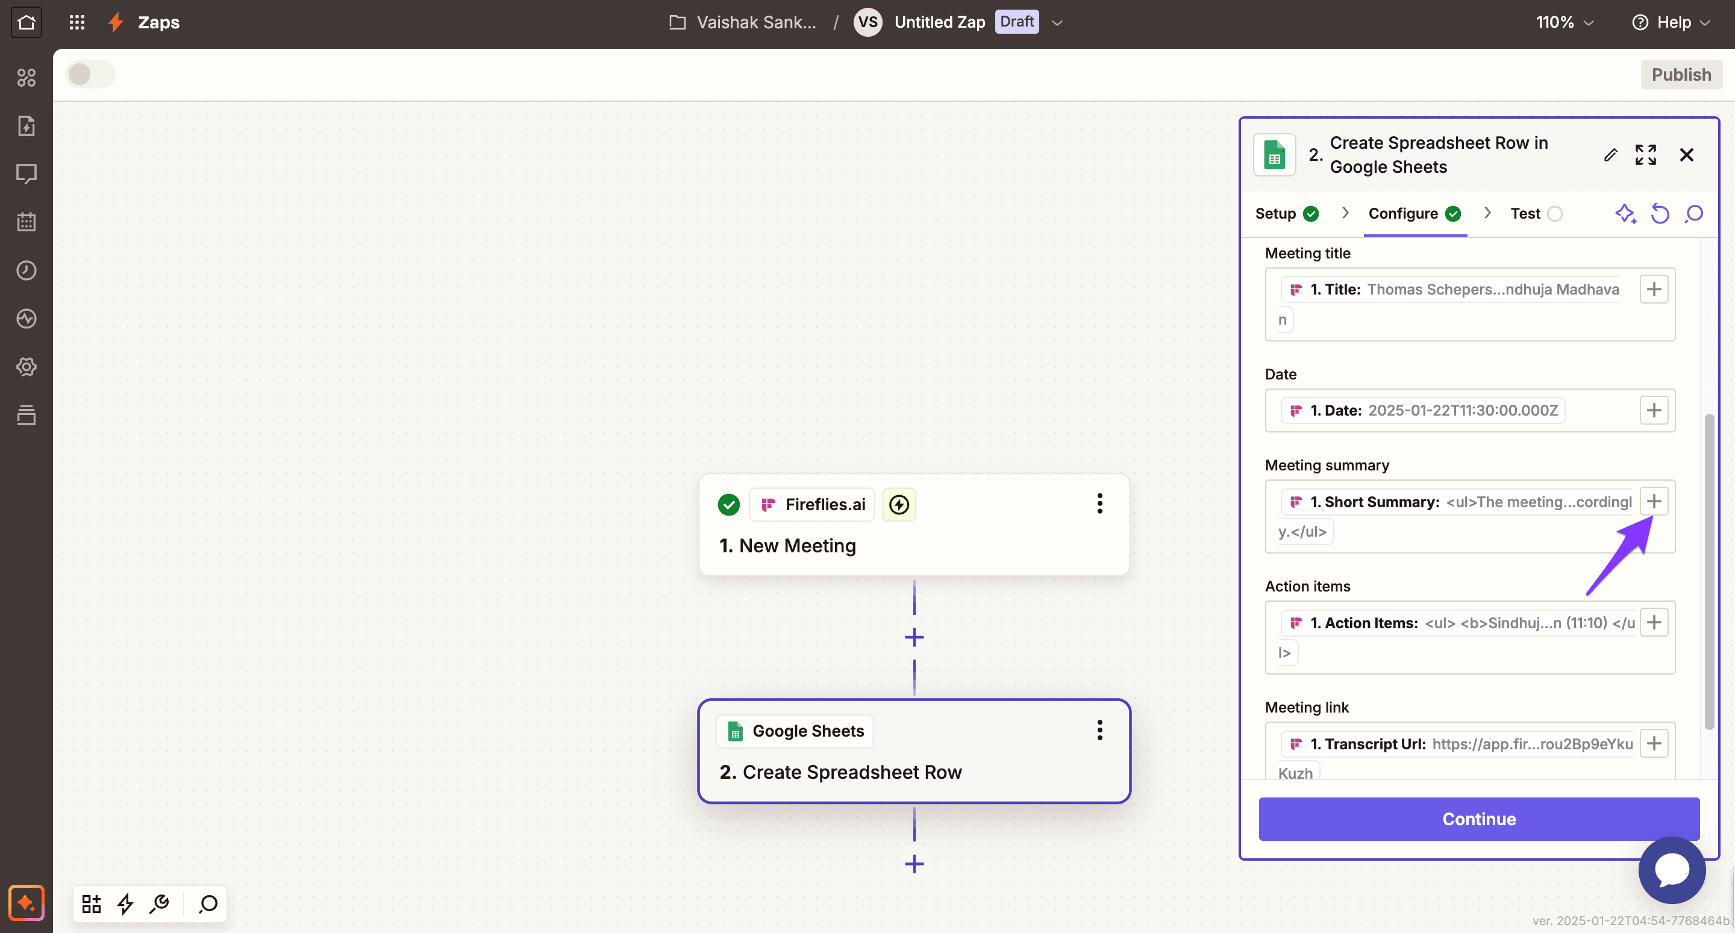Click the Short Summary mapped pill
The height and width of the screenshot is (933, 1735).
coord(1455,502)
